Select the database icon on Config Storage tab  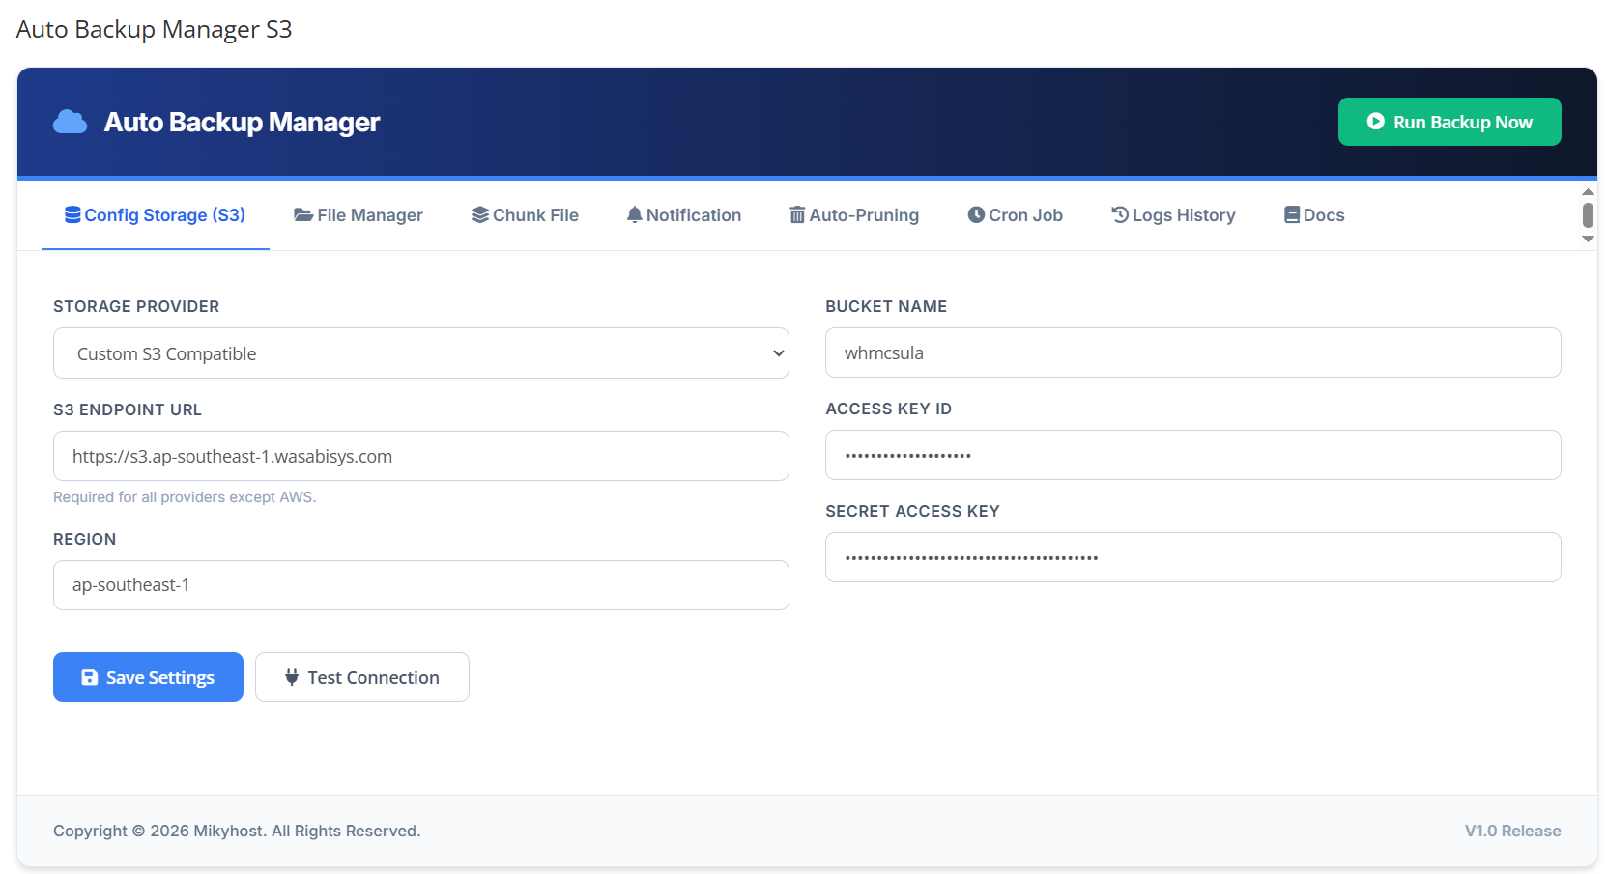72,214
